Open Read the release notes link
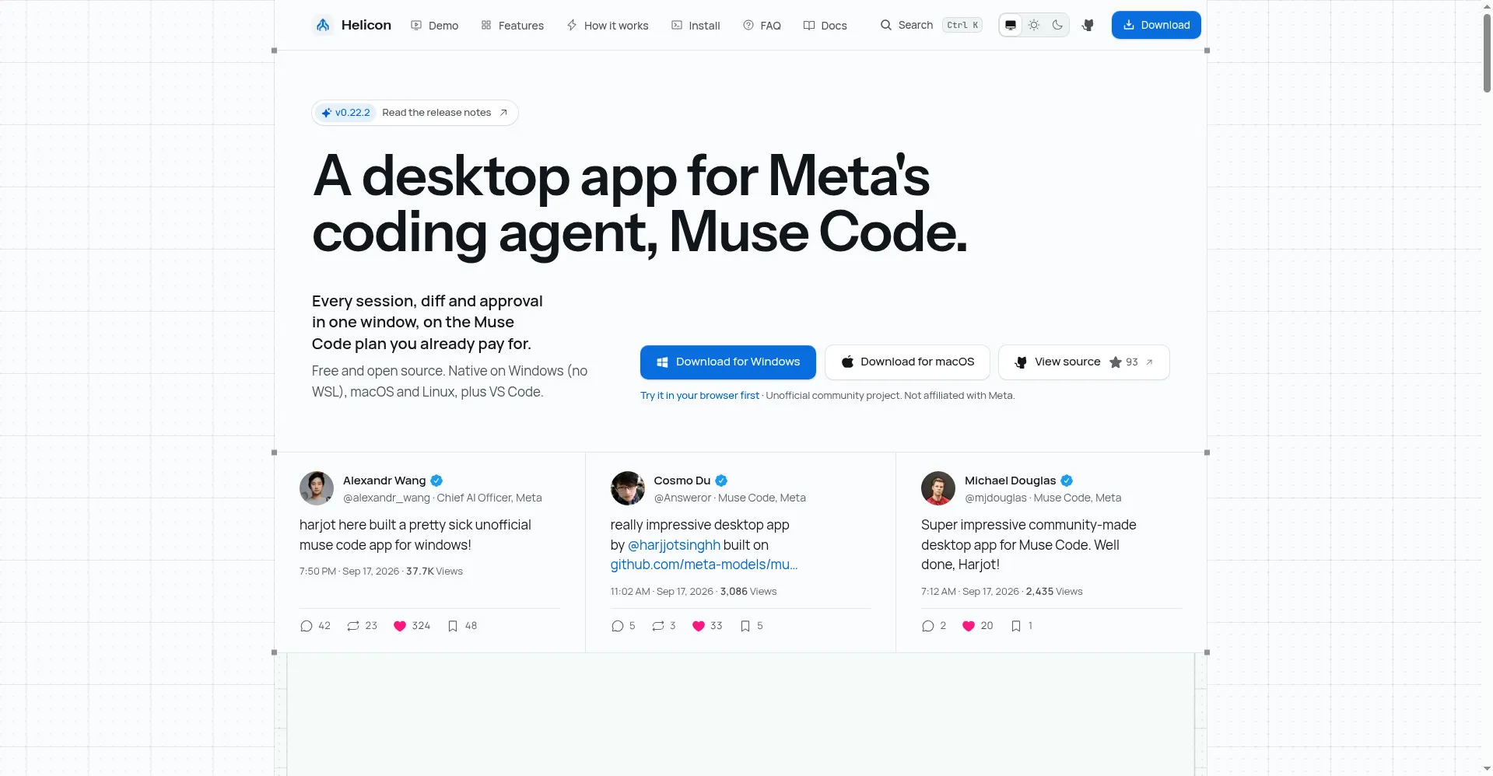 tap(444, 113)
